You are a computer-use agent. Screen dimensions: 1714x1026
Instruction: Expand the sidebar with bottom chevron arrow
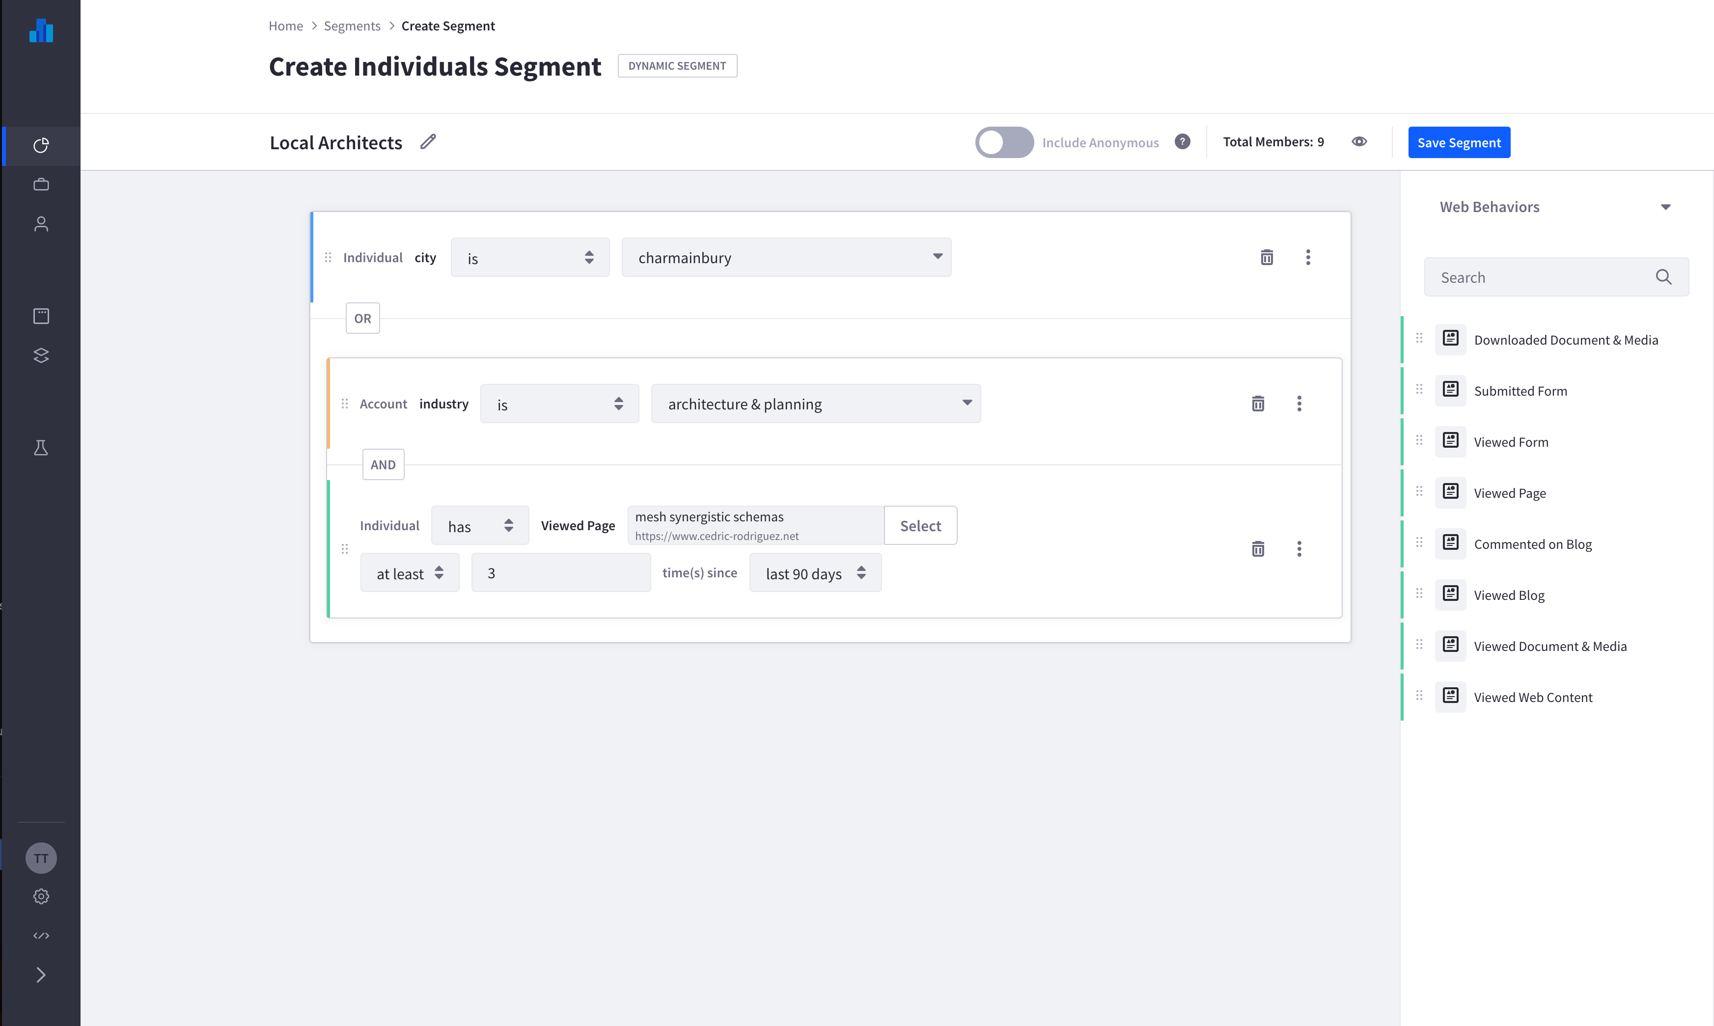pos(41,975)
